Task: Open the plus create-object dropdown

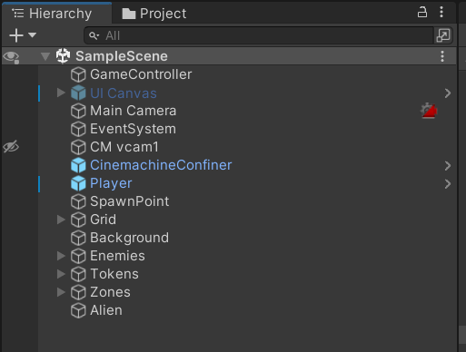Action: pos(23,35)
